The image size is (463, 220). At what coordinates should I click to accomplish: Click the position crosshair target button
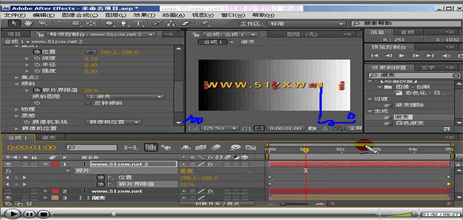tap(91, 52)
